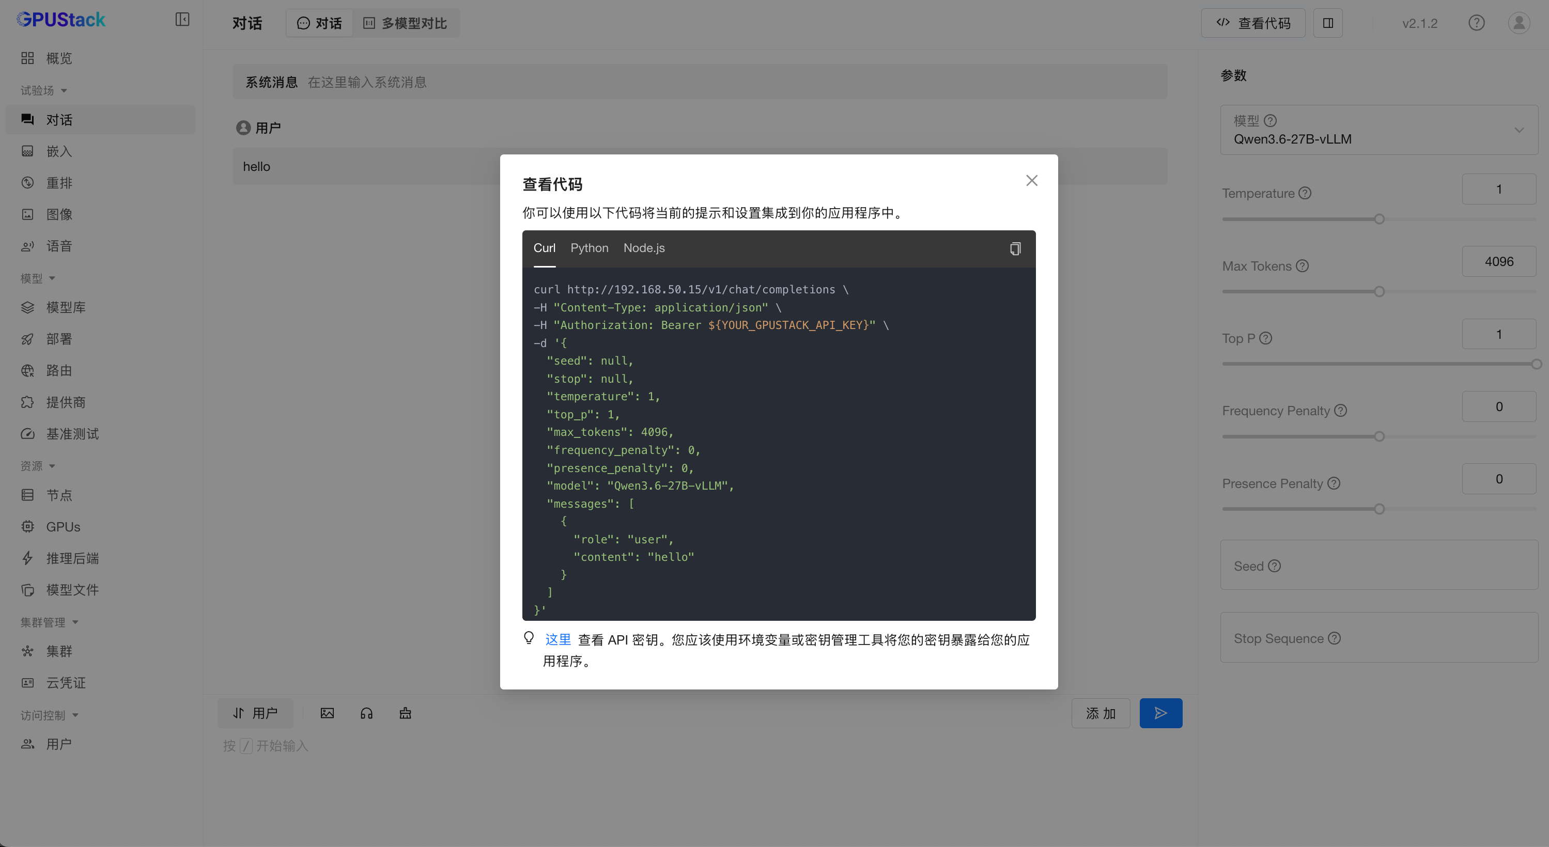Image resolution: width=1549 pixels, height=847 pixels.
Task: Toggle the parameters panel layout icon
Action: tap(1328, 23)
